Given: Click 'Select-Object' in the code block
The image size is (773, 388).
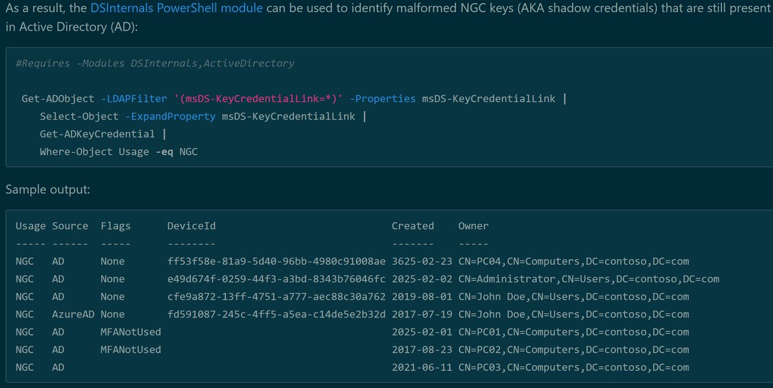Looking at the screenshot, I should coord(79,116).
